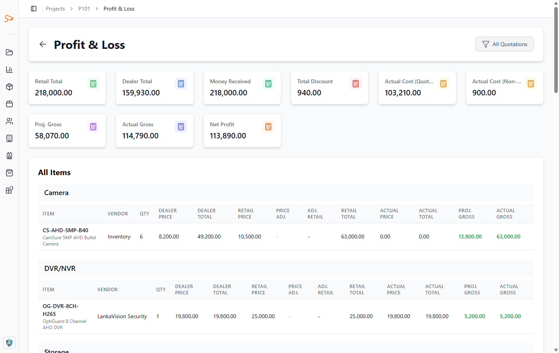Click the CamSure 5MP AHD Bullet Camera description

69,241
